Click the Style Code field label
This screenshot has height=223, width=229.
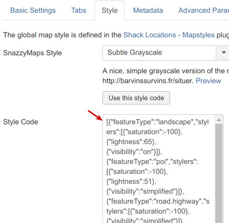(20, 122)
